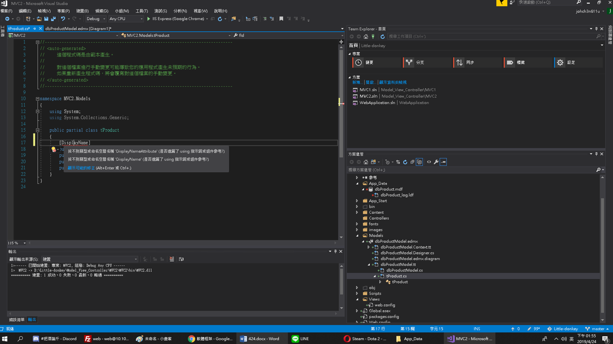
Task: Click 顯示可能的修正 link in tooltip
Action: coord(81,168)
